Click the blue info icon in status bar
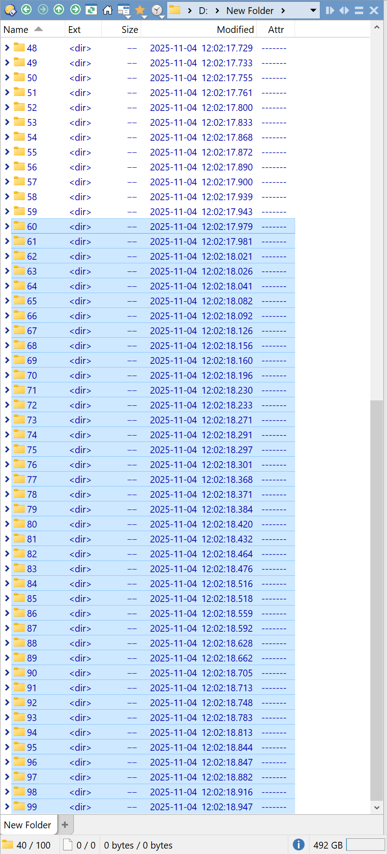387x854 pixels. 298,845
